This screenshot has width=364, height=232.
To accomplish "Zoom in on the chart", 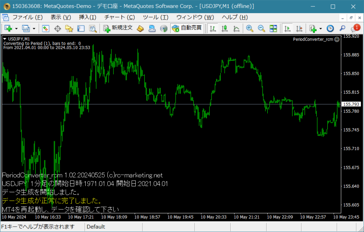I will [x=250, y=28].
